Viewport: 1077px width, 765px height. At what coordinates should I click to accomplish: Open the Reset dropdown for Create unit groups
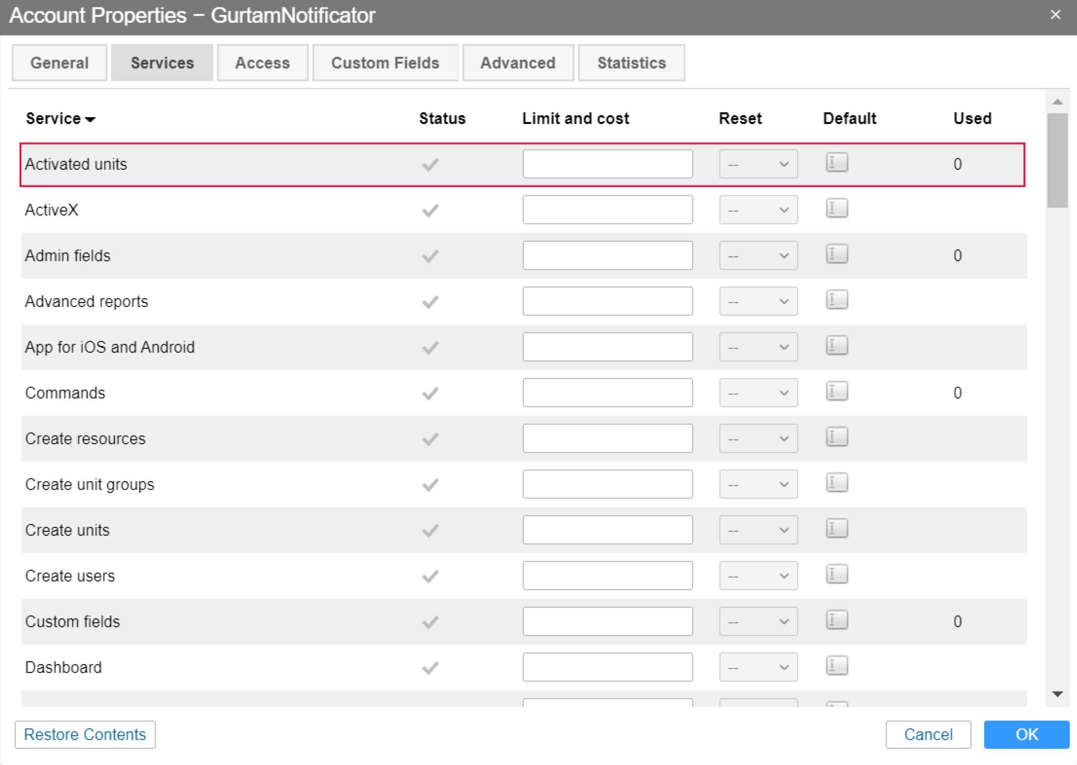point(758,484)
